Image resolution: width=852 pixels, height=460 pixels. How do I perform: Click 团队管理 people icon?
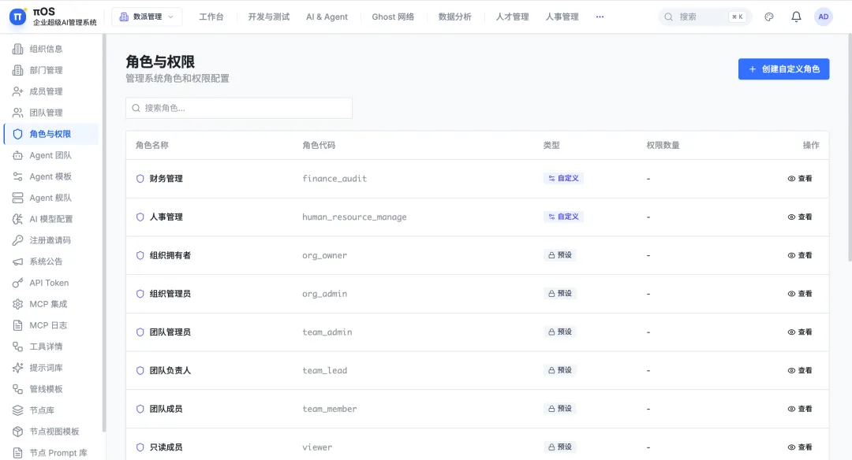(x=18, y=113)
